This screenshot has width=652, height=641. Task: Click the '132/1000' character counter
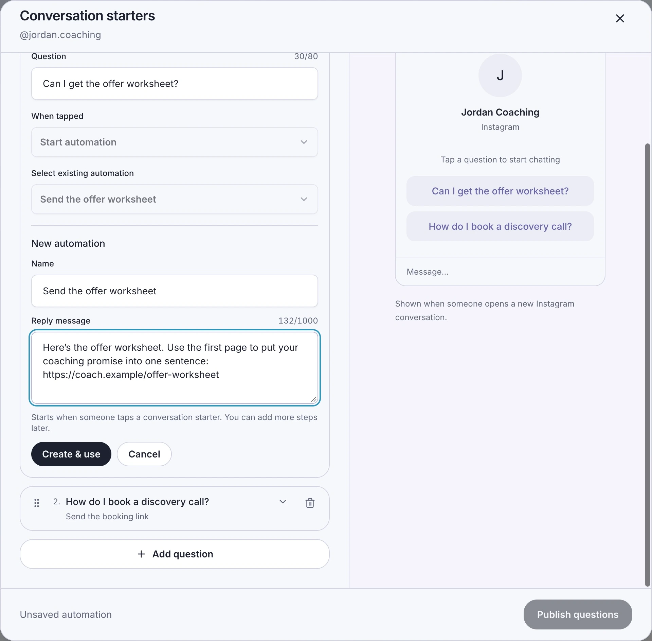(298, 321)
